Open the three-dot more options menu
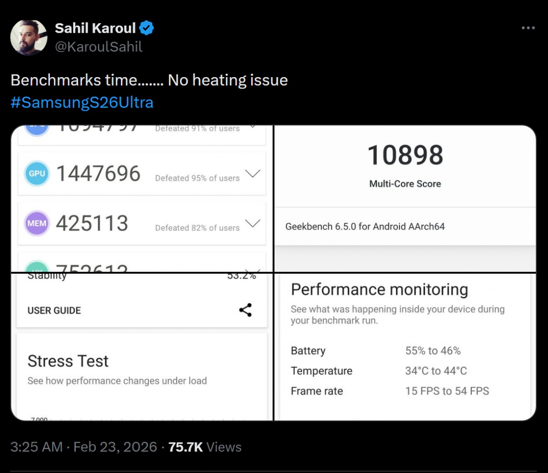 click(528, 28)
